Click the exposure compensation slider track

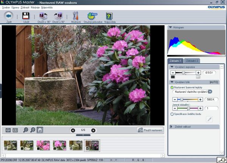click(x=186, y=72)
